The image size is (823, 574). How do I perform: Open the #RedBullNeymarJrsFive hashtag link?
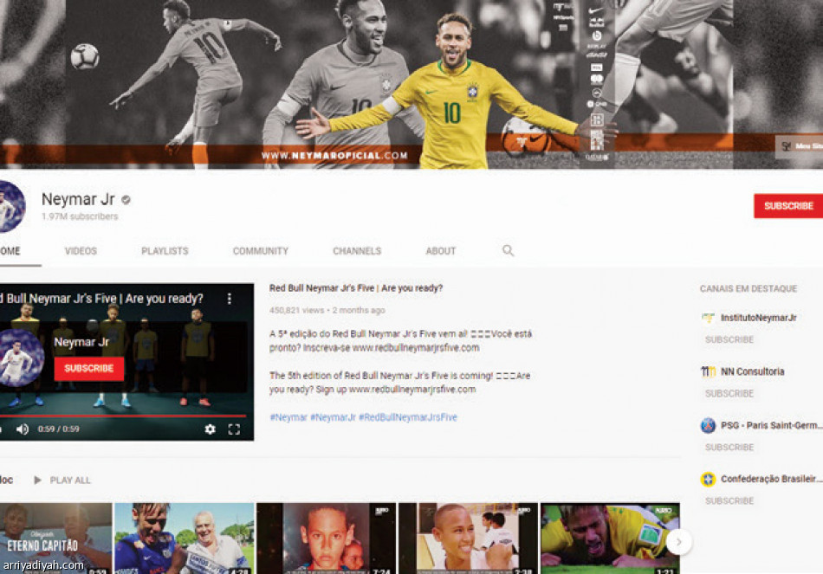pos(407,417)
